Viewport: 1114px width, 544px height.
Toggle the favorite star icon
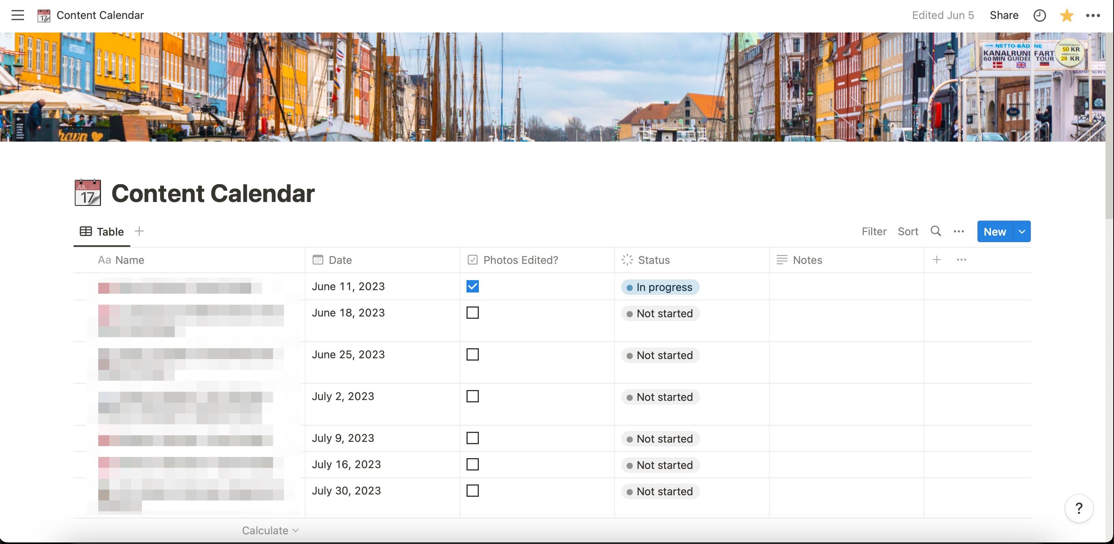[1066, 15]
